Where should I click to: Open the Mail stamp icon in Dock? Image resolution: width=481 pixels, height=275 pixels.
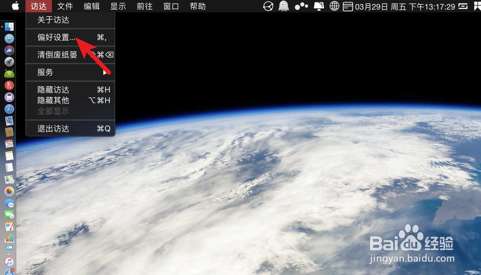9,120
